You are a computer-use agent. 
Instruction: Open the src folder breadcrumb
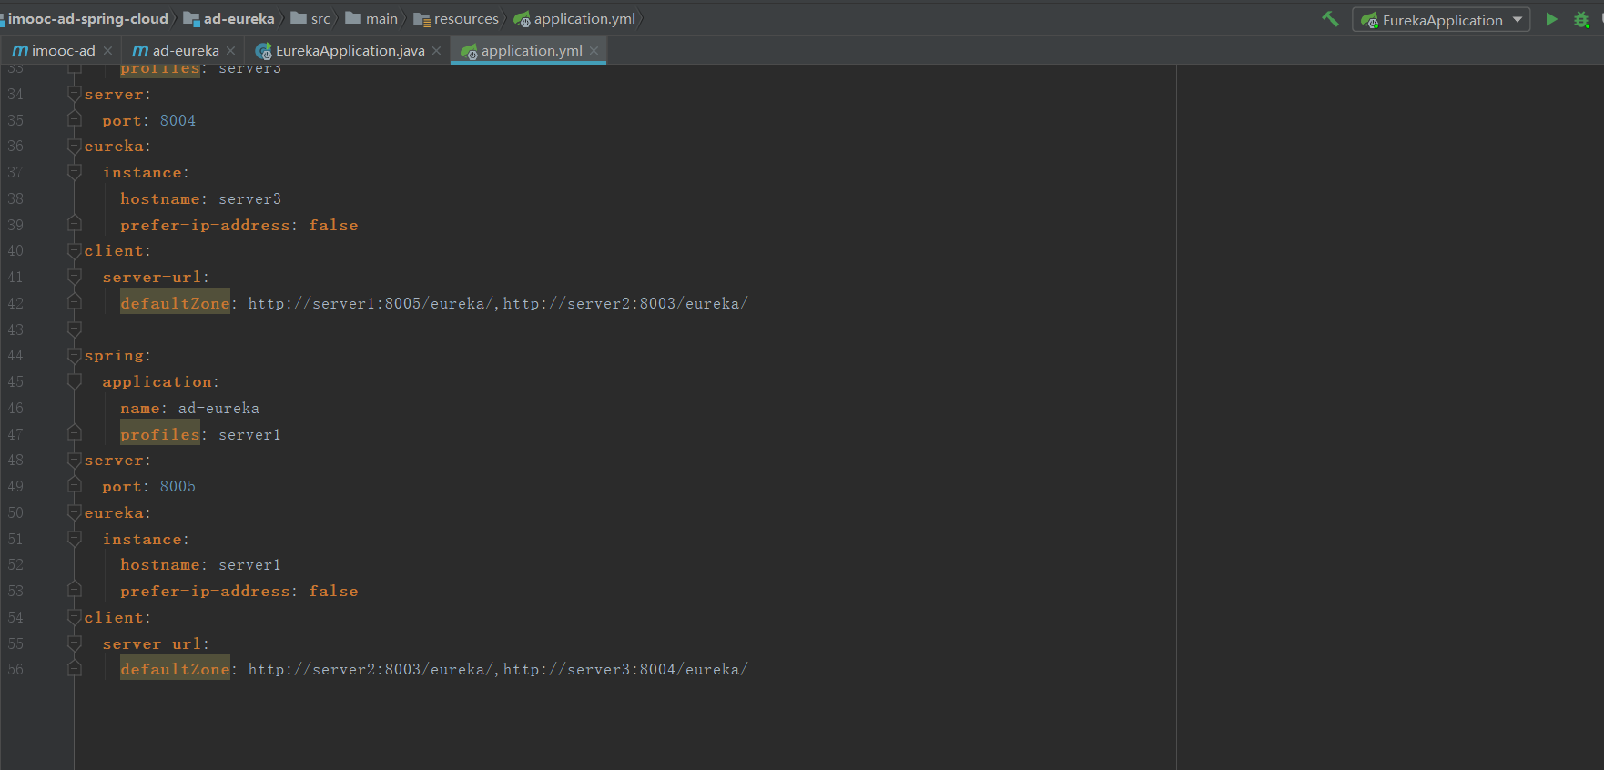(x=310, y=19)
